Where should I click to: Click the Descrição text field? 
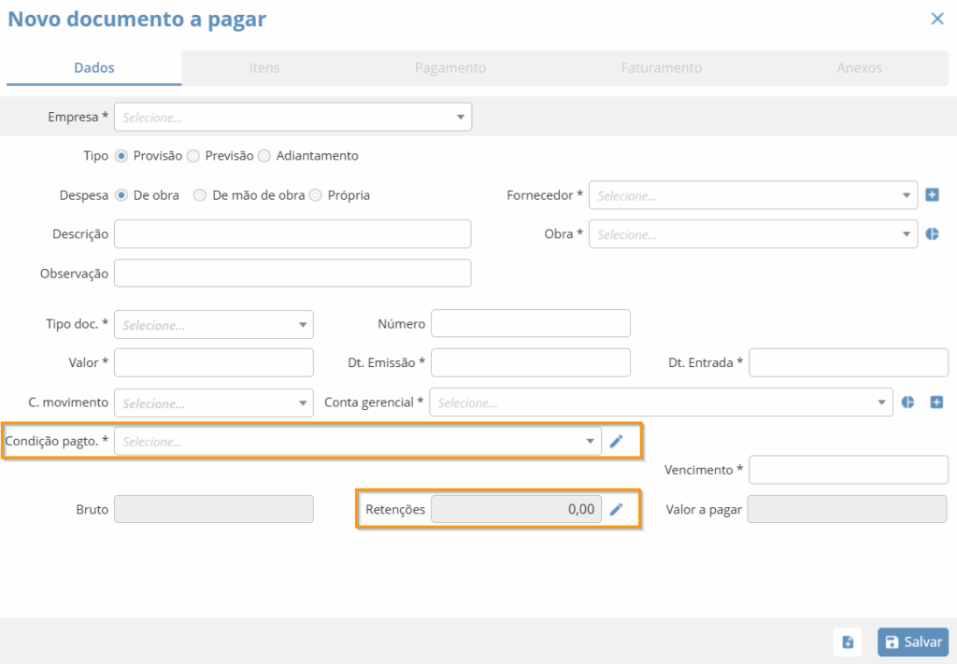pos(293,234)
